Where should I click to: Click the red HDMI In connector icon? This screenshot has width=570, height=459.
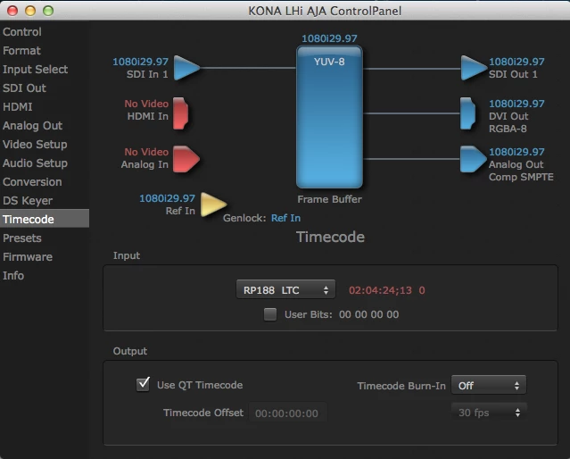click(181, 113)
